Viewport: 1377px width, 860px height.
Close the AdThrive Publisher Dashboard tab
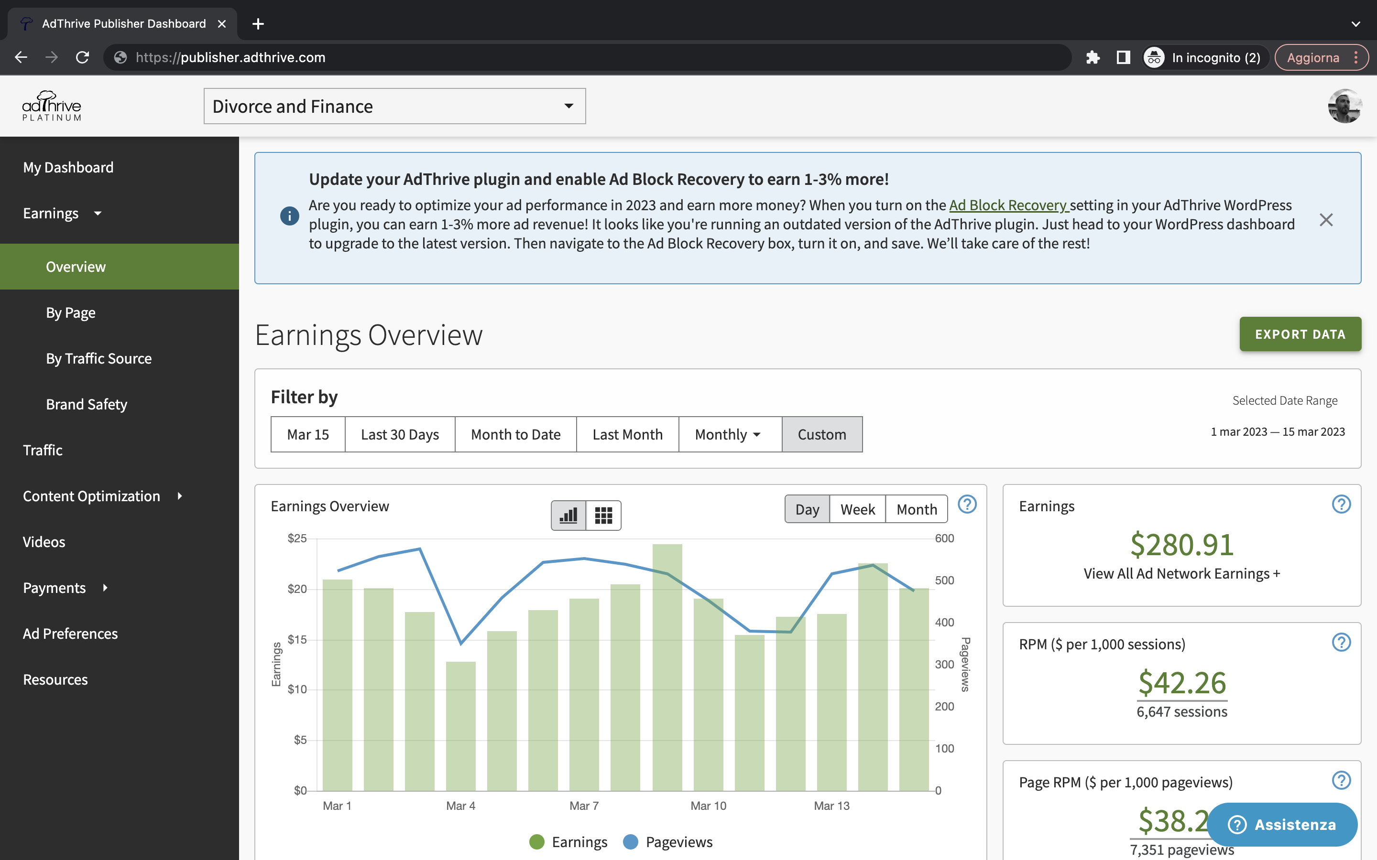click(x=222, y=24)
